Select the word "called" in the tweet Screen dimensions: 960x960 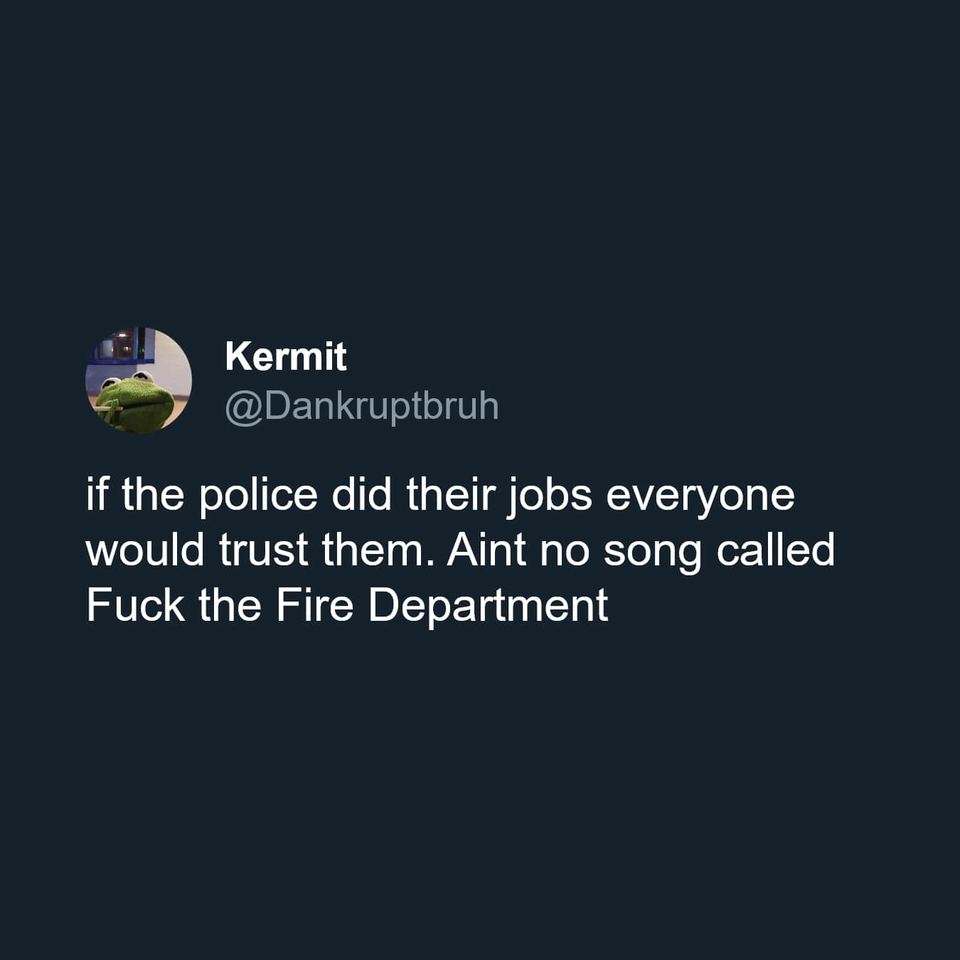776,550
